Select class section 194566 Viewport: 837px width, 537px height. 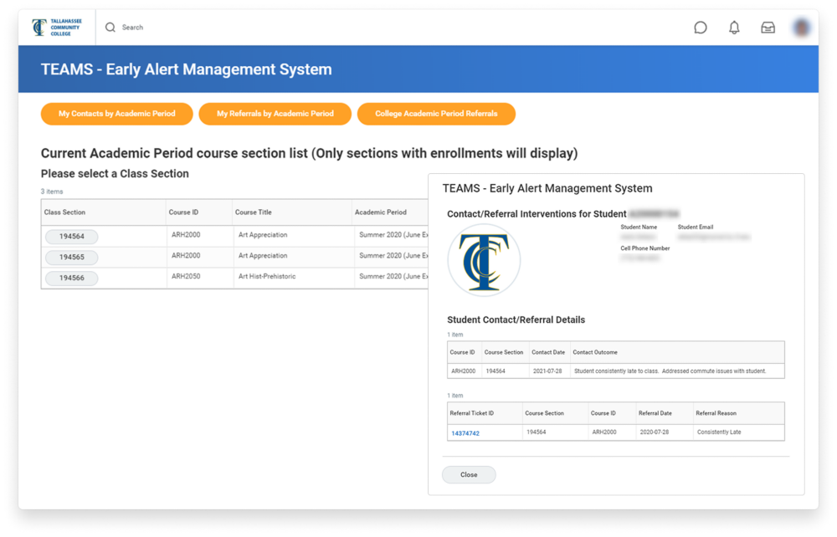(x=70, y=278)
